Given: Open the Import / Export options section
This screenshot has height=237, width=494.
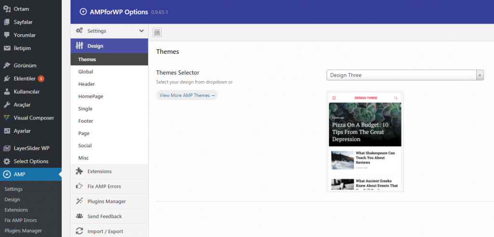Looking at the screenshot, I should click(110, 231).
